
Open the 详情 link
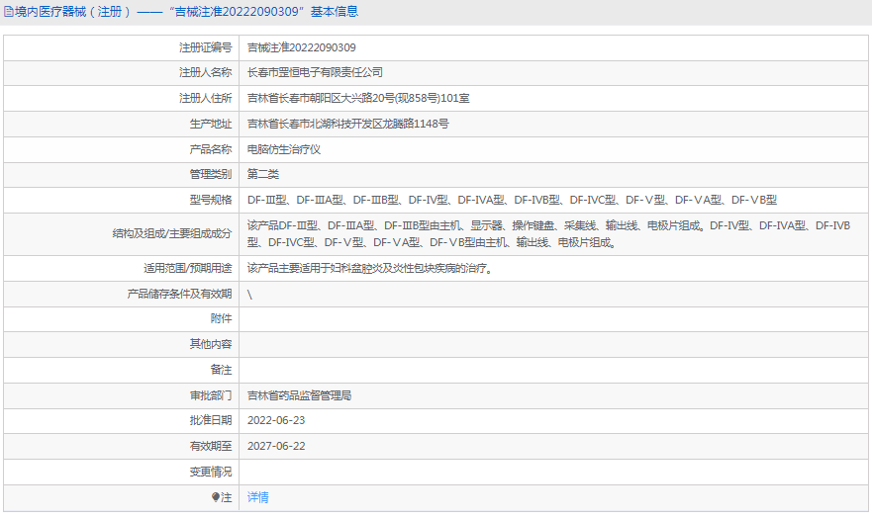point(257,497)
